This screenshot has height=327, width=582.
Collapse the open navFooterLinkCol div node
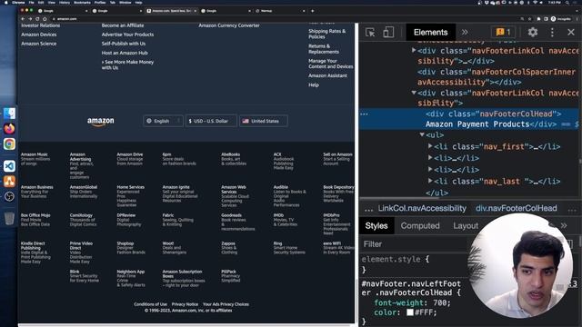pyautogui.click(x=414, y=93)
